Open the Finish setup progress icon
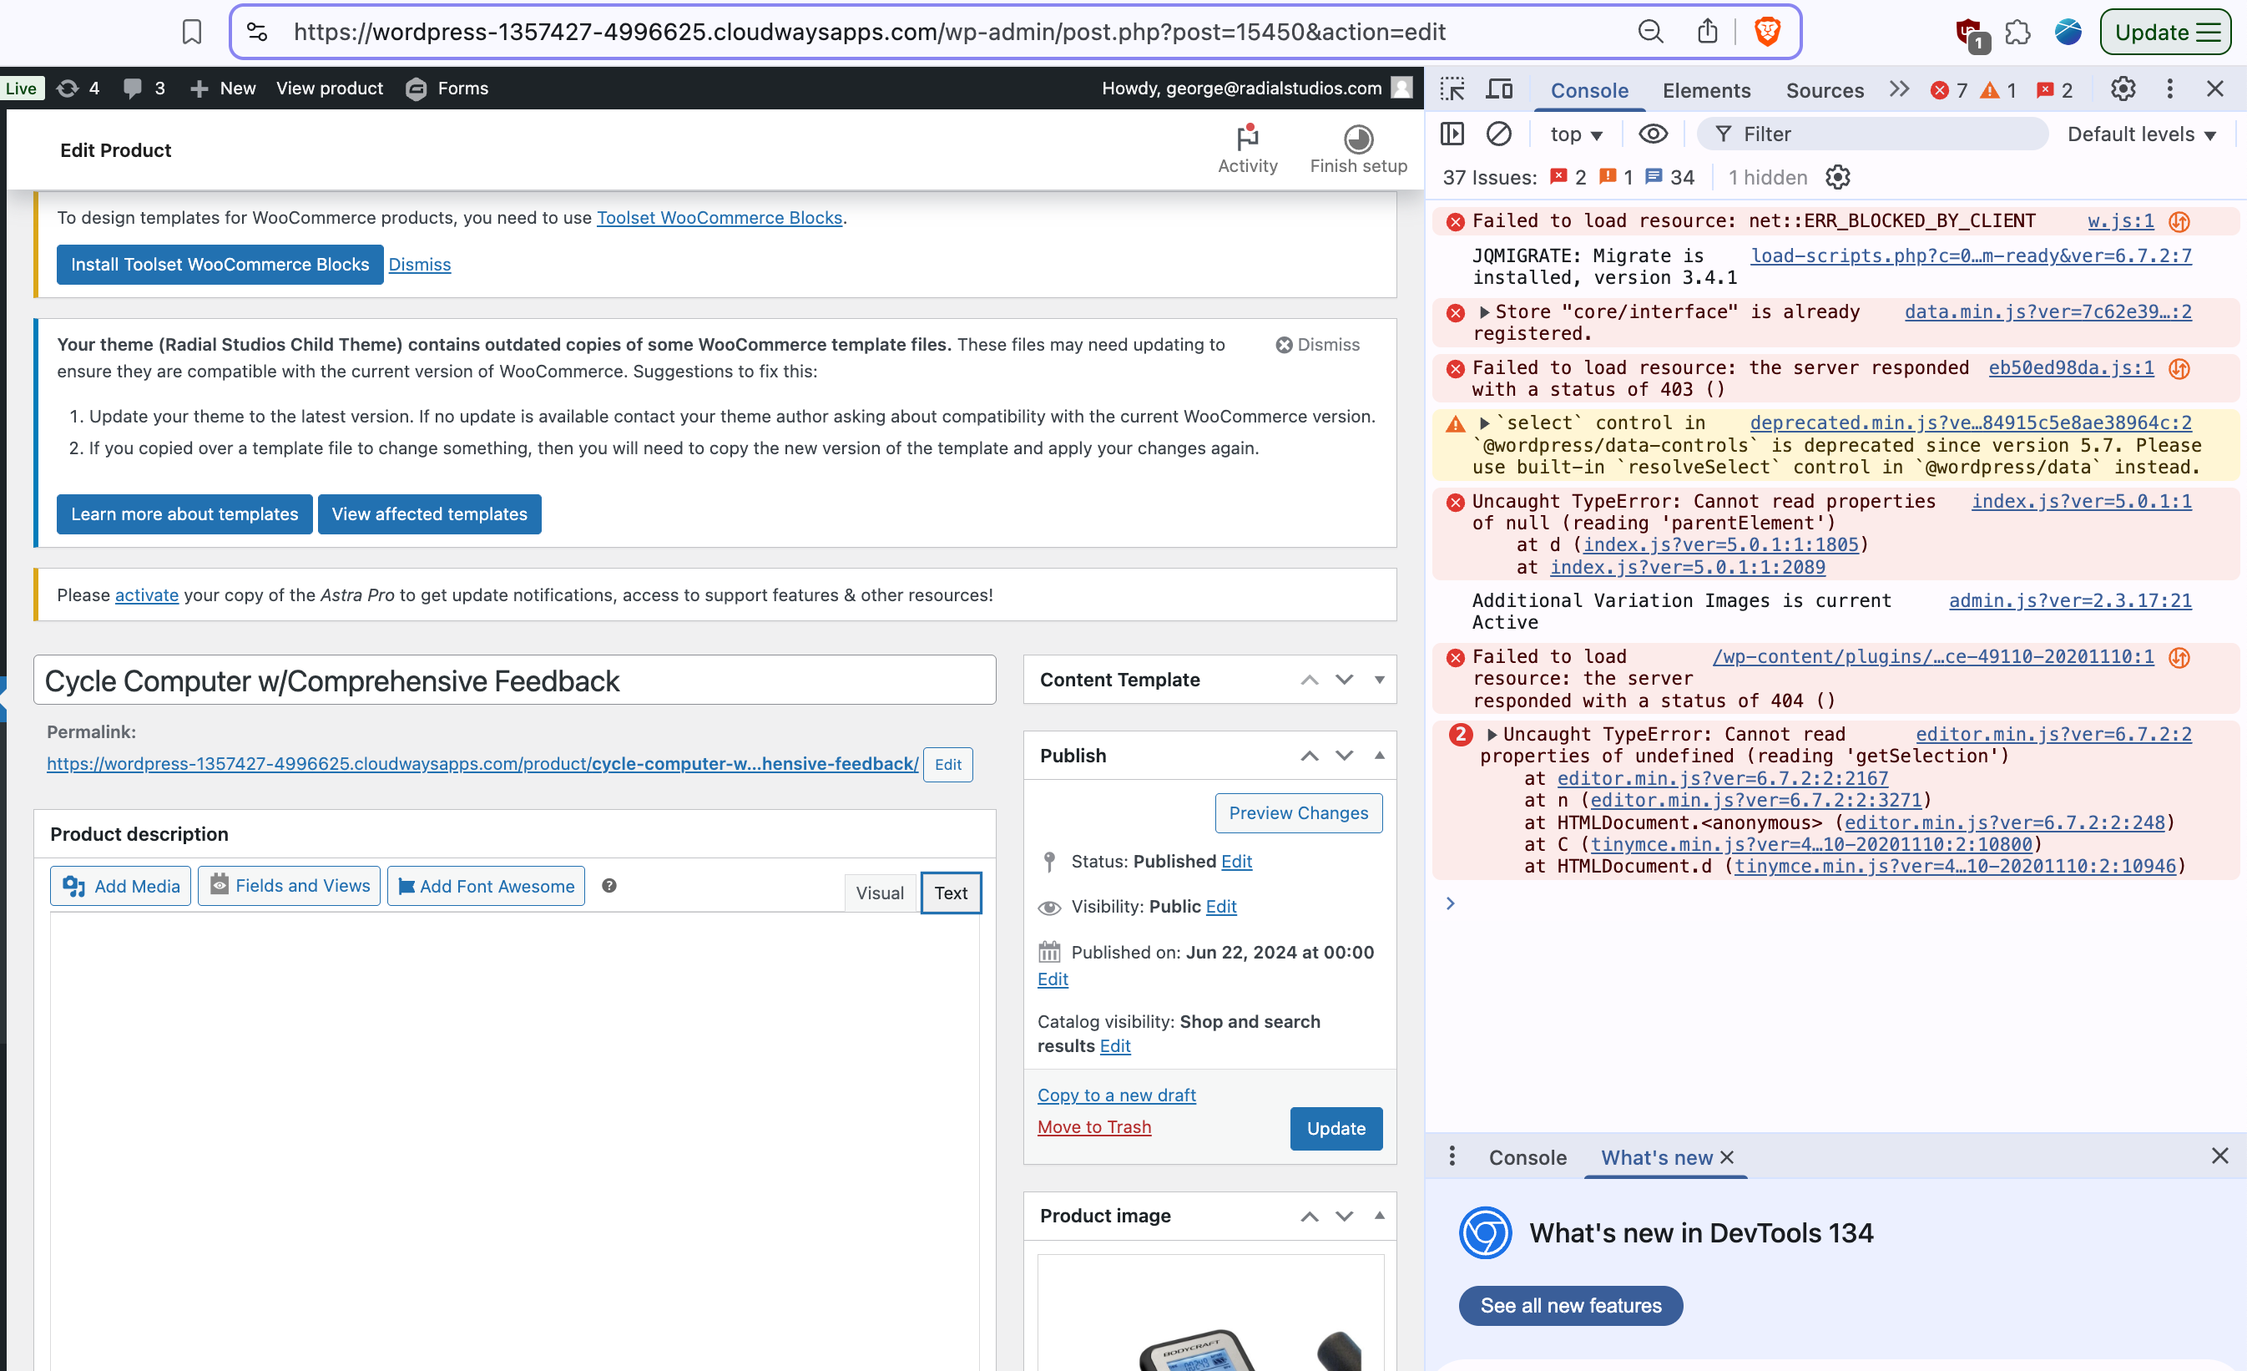Image resolution: width=2247 pixels, height=1371 pixels. [1358, 149]
